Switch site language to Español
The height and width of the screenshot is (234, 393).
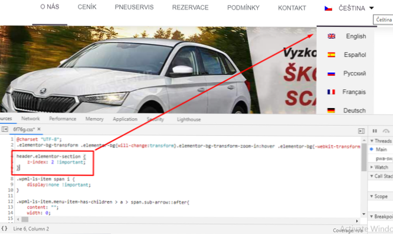click(355, 55)
